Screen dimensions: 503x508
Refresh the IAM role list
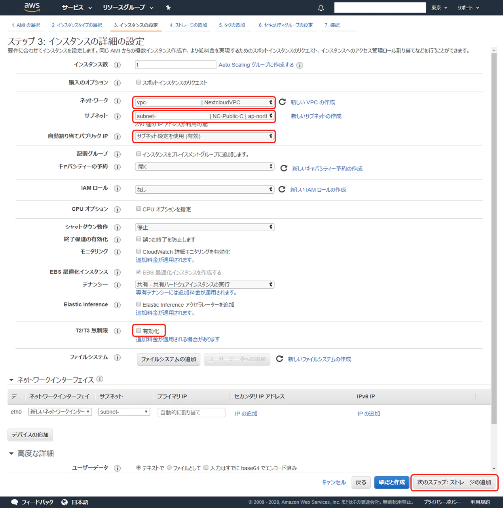[x=282, y=189]
